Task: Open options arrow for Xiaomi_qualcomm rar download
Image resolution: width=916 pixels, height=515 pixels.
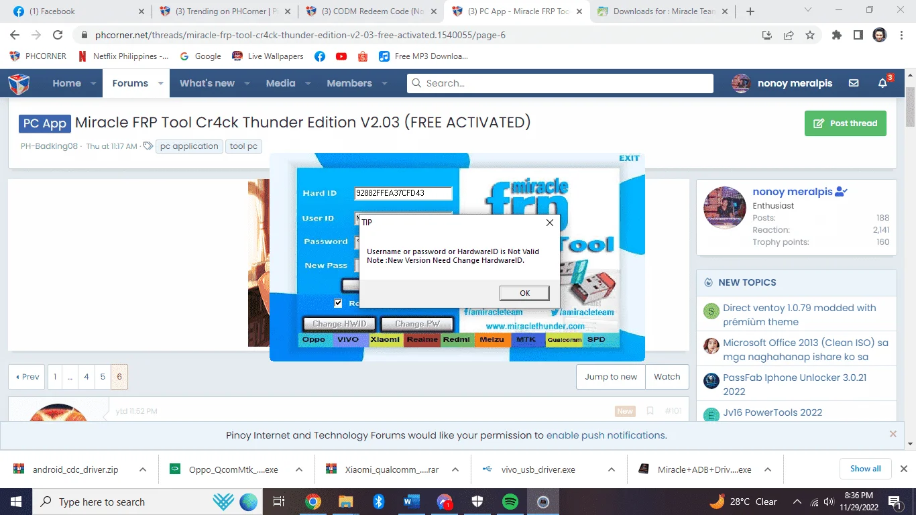Action: (x=455, y=469)
